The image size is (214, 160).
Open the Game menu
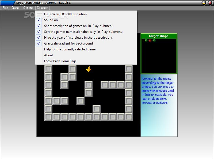pos(16,8)
